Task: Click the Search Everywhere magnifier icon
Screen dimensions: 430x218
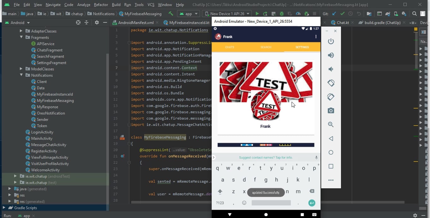Action: pos(415,14)
